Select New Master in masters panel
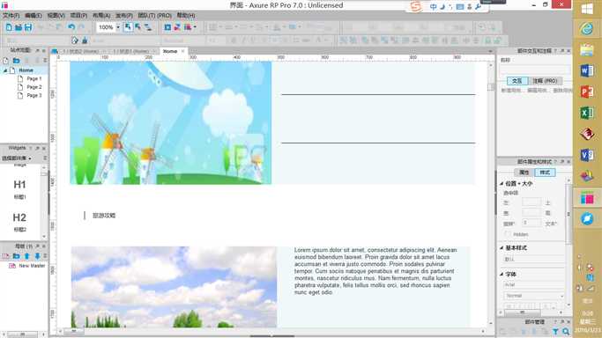The height and width of the screenshot is (338, 602). pos(32,266)
